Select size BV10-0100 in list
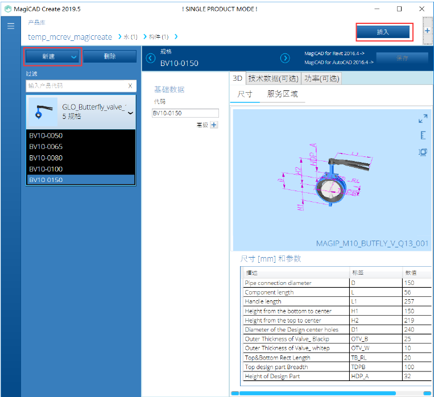This screenshot has height=397, width=434. pyautogui.click(x=81, y=169)
